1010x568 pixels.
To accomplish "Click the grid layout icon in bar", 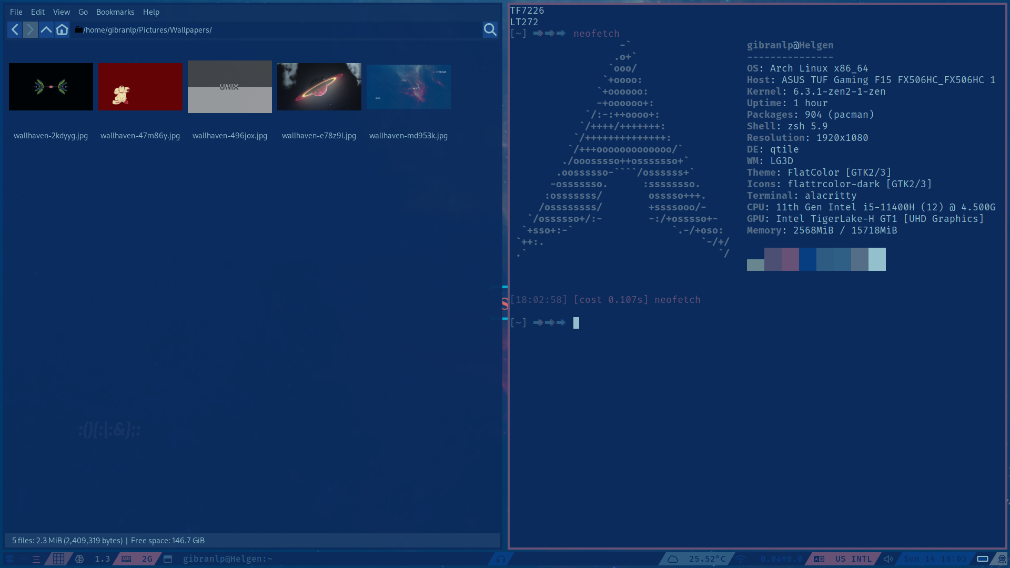I will pyautogui.click(x=58, y=559).
